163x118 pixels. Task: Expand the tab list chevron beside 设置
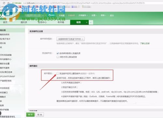91,22
